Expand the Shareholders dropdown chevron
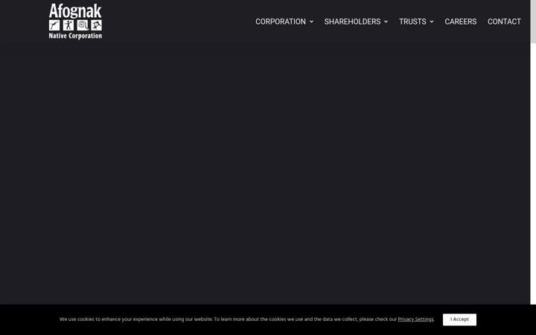Viewport: 536px width, 335px height. click(386, 22)
